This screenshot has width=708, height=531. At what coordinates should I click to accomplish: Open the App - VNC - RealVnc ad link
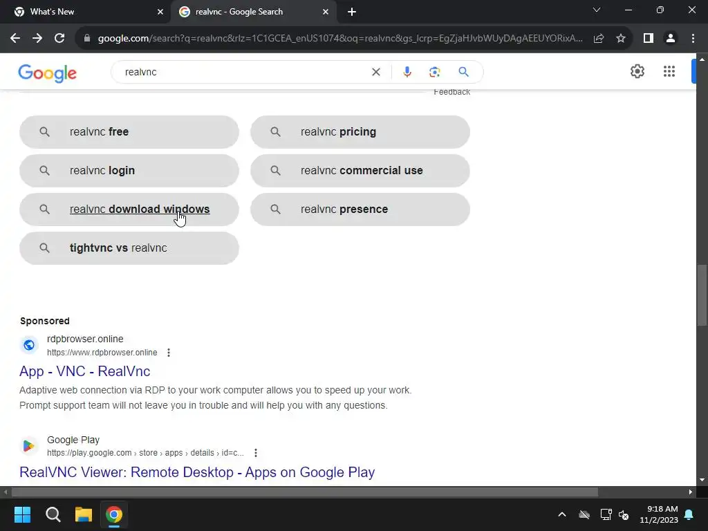pyautogui.click(x=85, y=371)
